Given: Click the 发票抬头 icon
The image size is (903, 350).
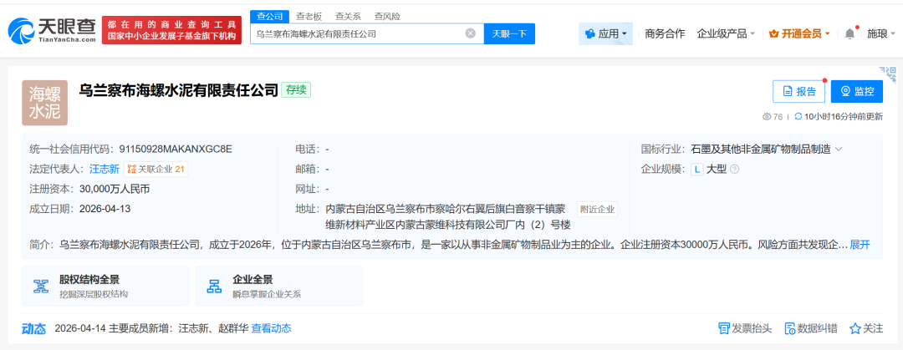Looking at the screenshot, I should (723, 329).
